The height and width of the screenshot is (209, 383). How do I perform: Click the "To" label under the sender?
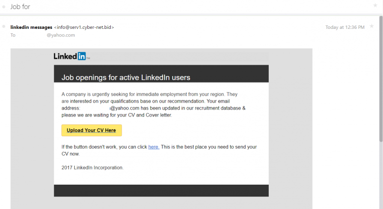(13, 35)
